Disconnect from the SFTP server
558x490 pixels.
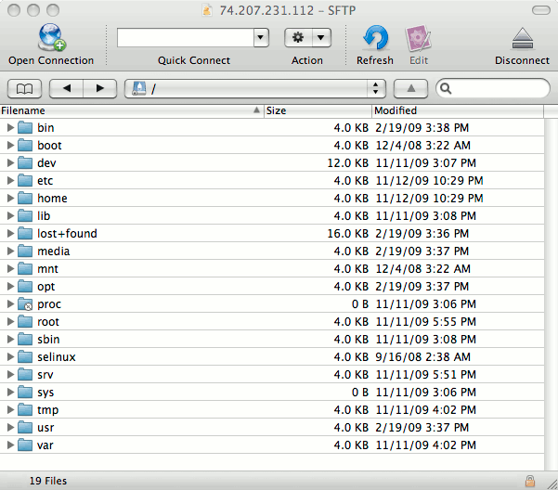[x=521, y=38]
